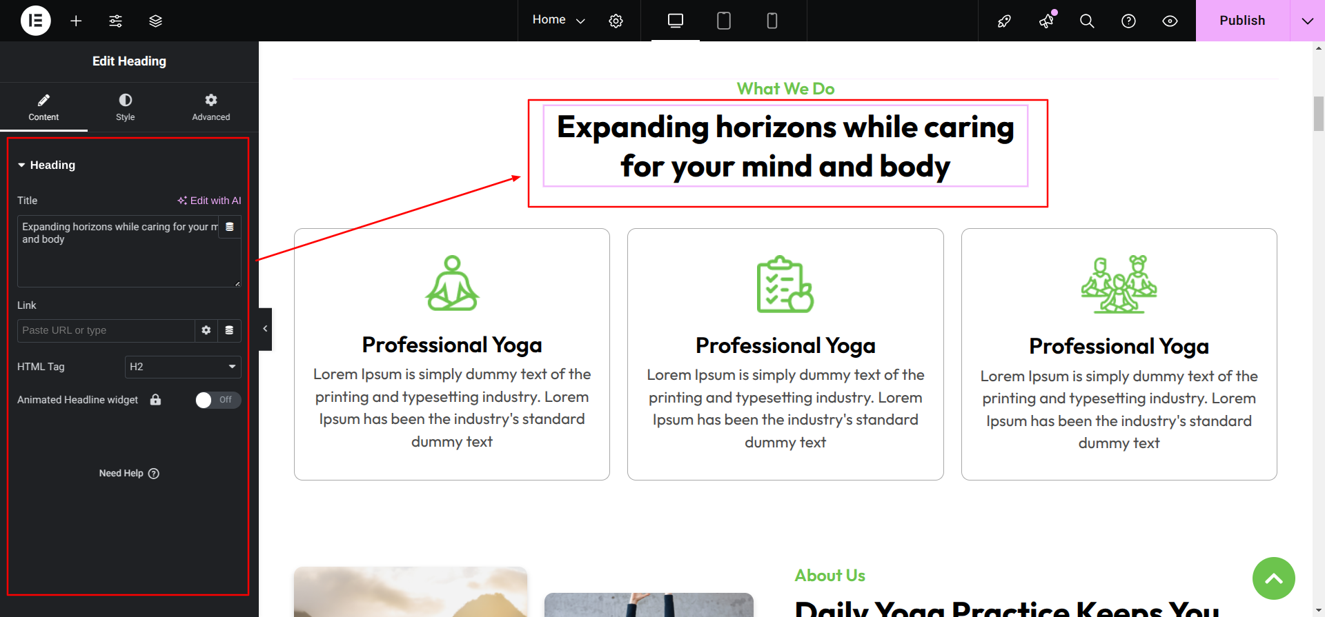
Task: Open the Structure layers icon
Action: pyautogui.click(x=155, y=21)
